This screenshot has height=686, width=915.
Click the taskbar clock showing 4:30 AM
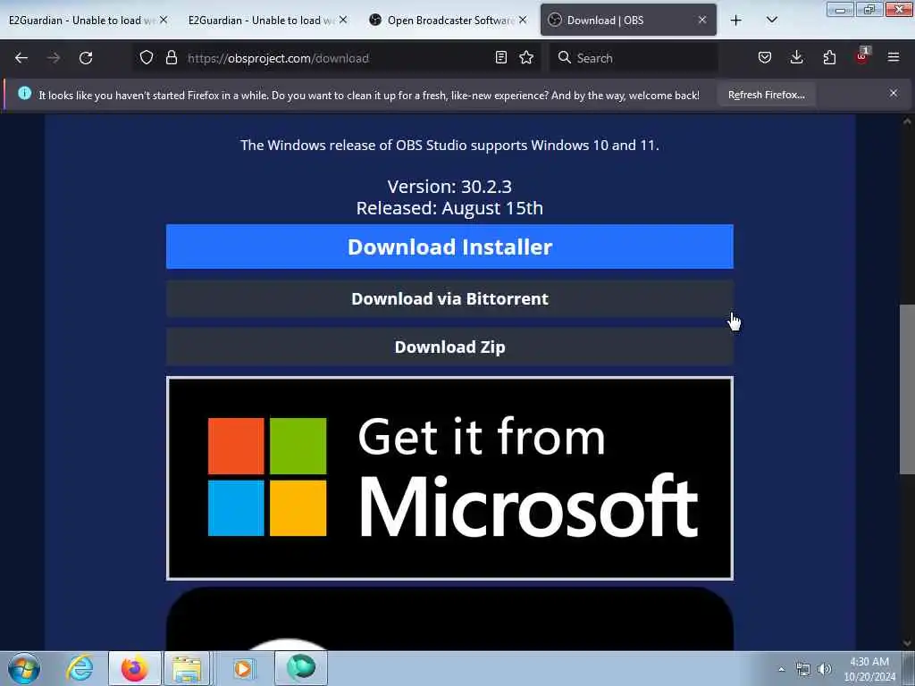[x=869, y=669]
